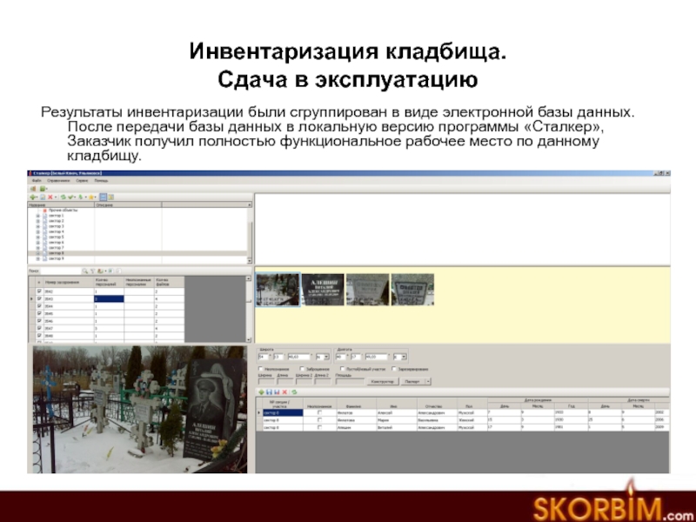Click the green person icon in tree toolbar
696x522 pixels.
(81, 197)
